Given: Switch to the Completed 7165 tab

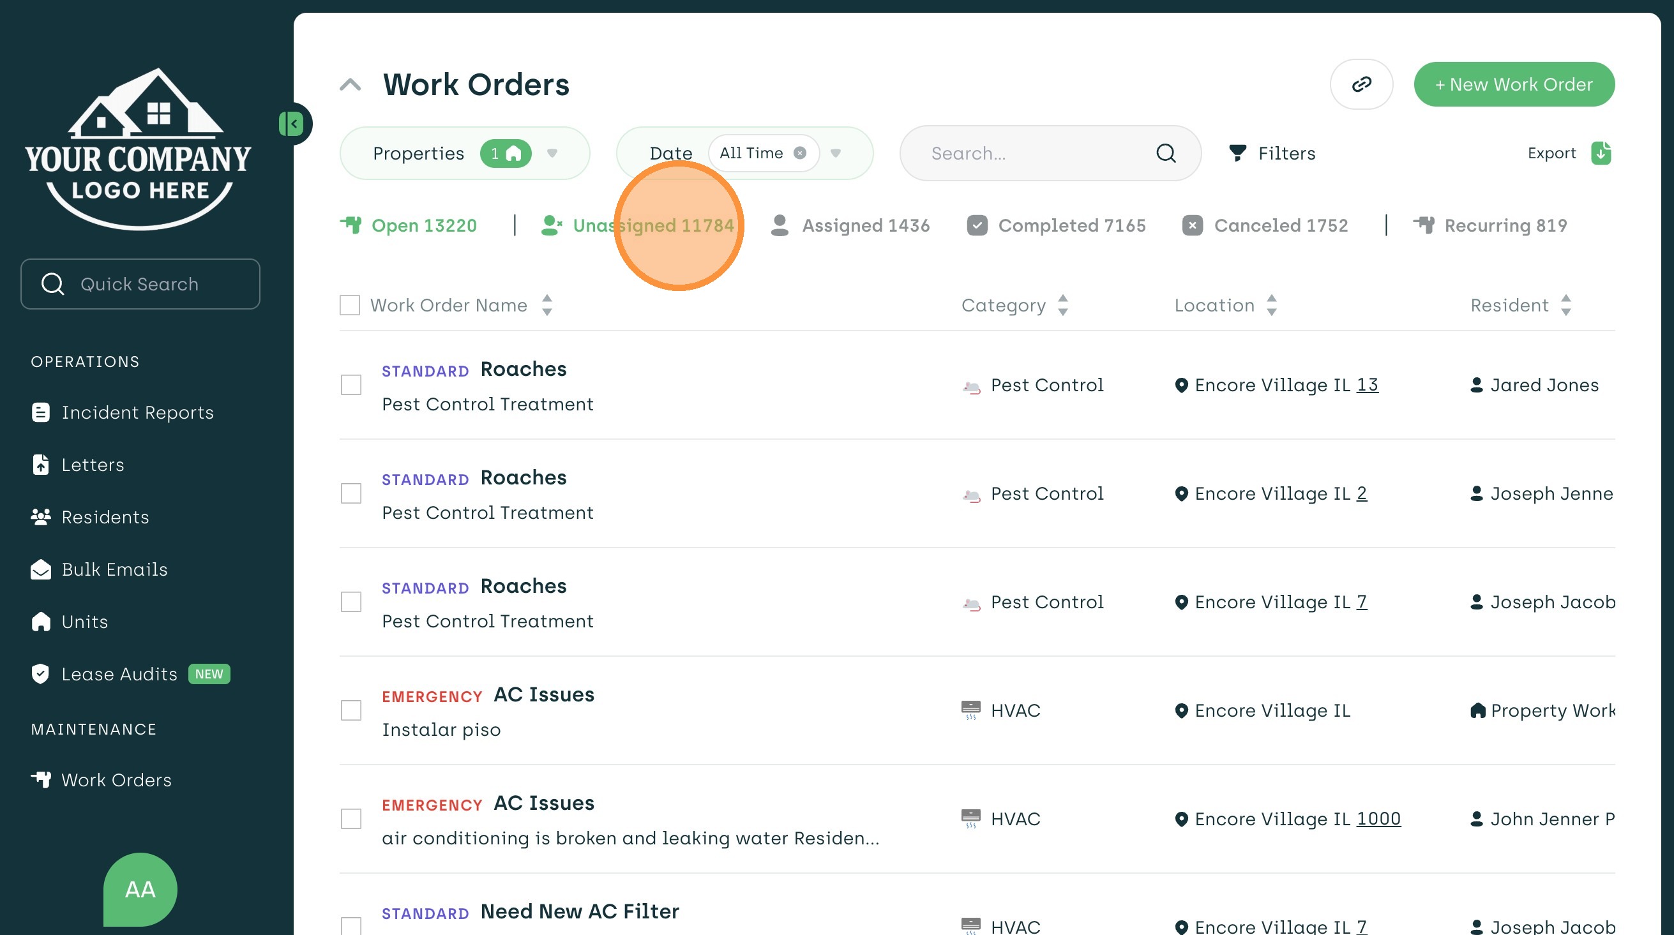Looking at the screenshot, I should [x=1057, y=225].
